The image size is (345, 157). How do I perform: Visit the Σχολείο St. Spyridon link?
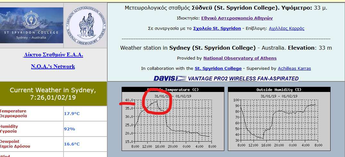(217, 28)
